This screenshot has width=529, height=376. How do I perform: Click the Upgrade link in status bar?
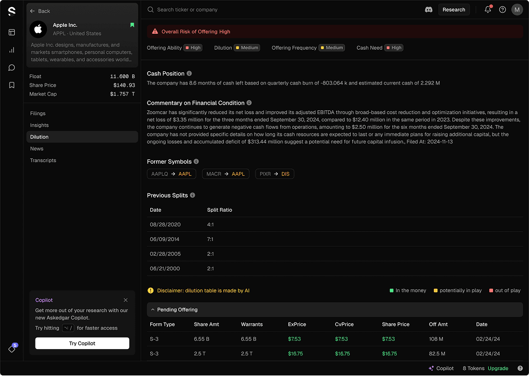tap(498, 368)
